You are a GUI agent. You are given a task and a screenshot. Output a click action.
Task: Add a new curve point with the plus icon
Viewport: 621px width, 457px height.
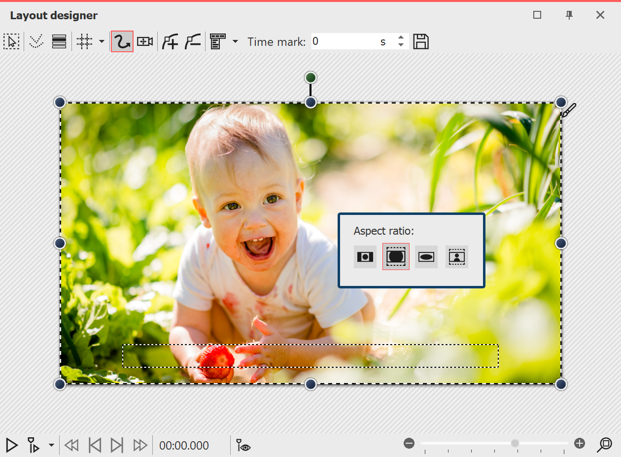point(170,41)
